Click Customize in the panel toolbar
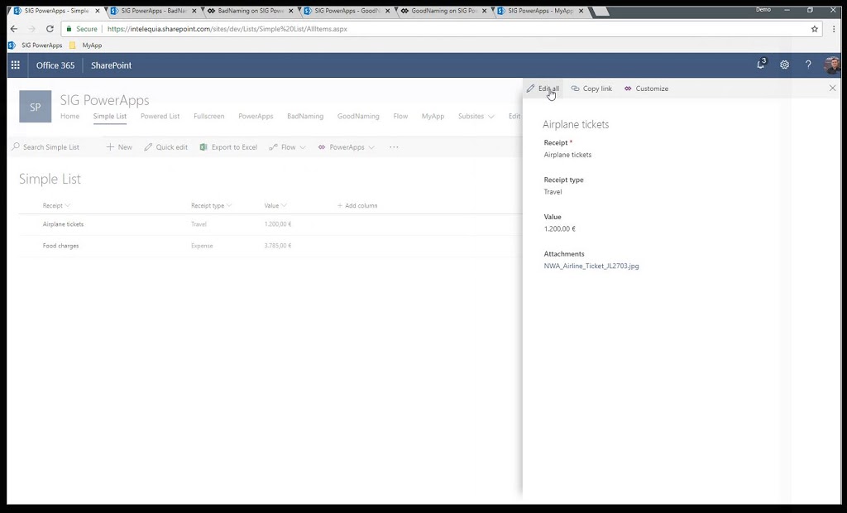The image size is (847, 513). tap(647, 89)
